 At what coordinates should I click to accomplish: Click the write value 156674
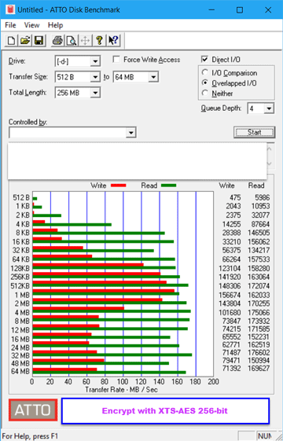coord(230,295)
